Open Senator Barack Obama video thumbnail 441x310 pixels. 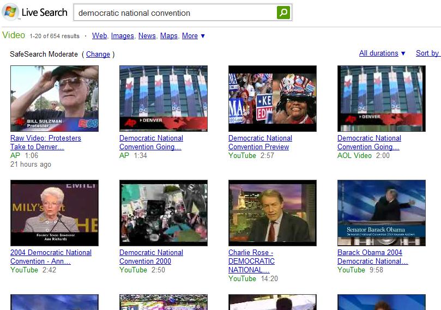[382, 213]
